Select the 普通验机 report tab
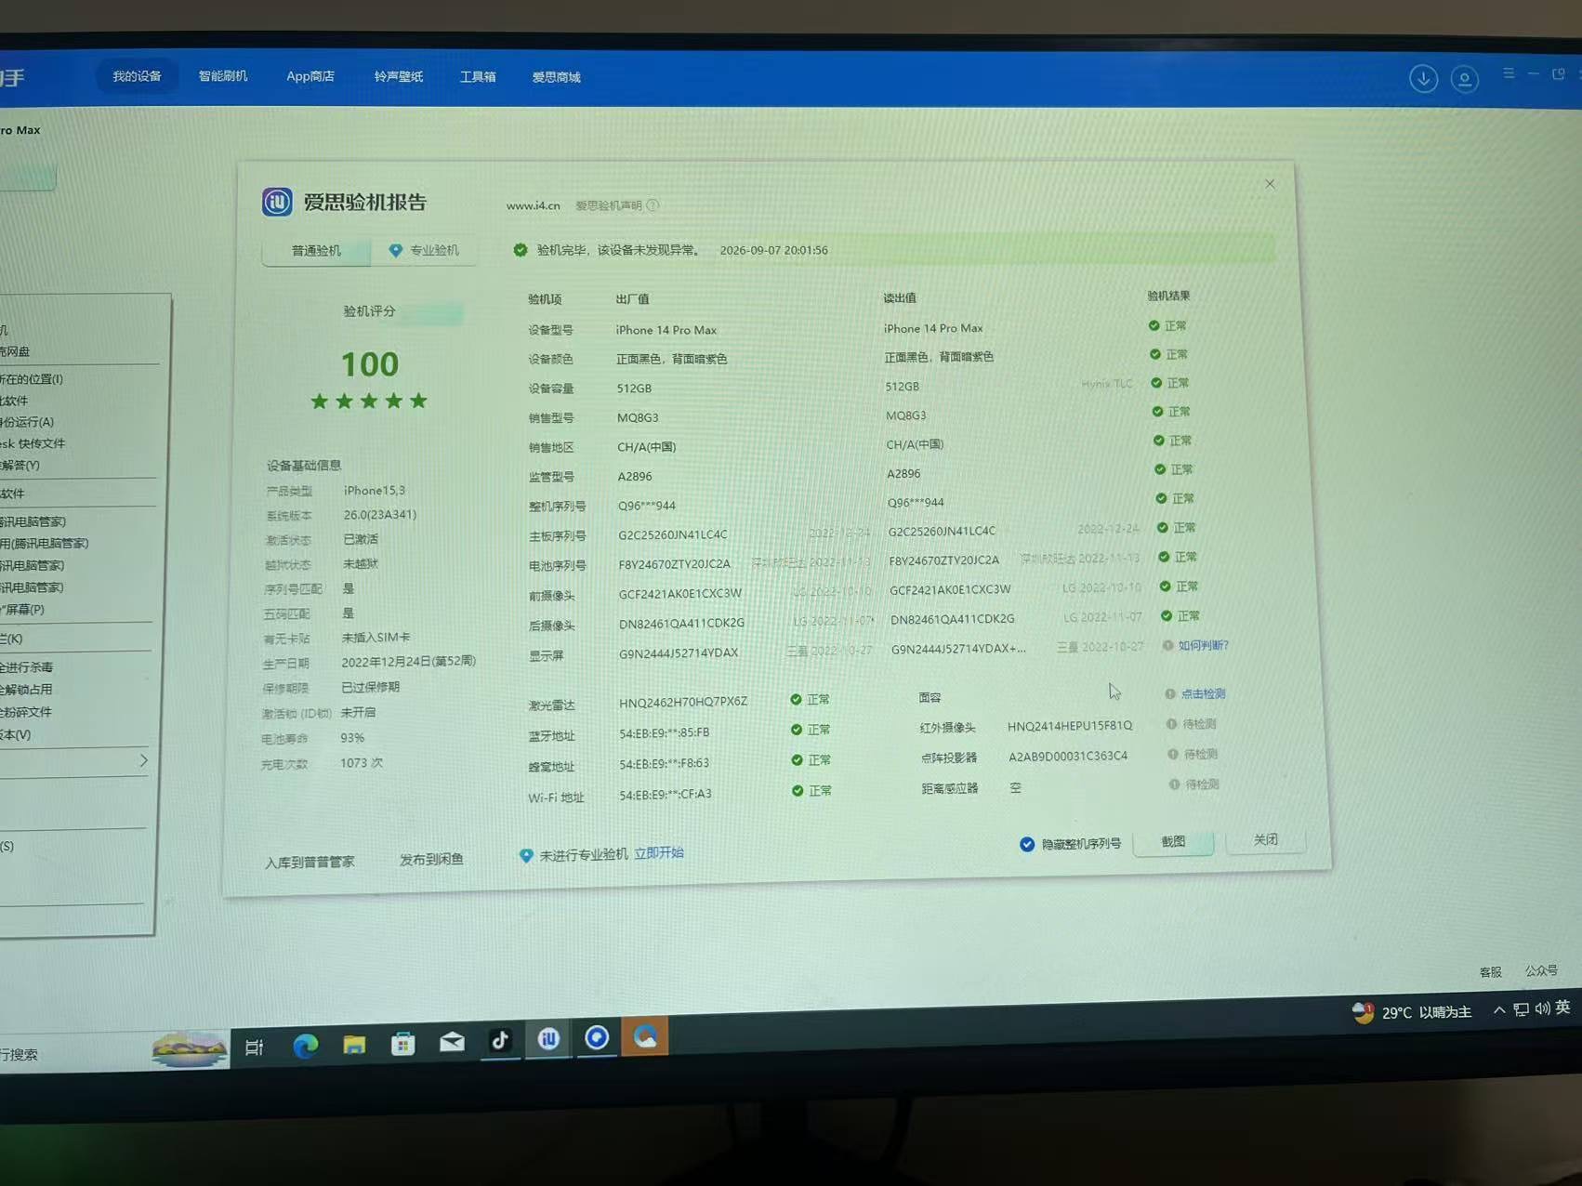Screen dimensions: 1582x1186 pos(316,251)
